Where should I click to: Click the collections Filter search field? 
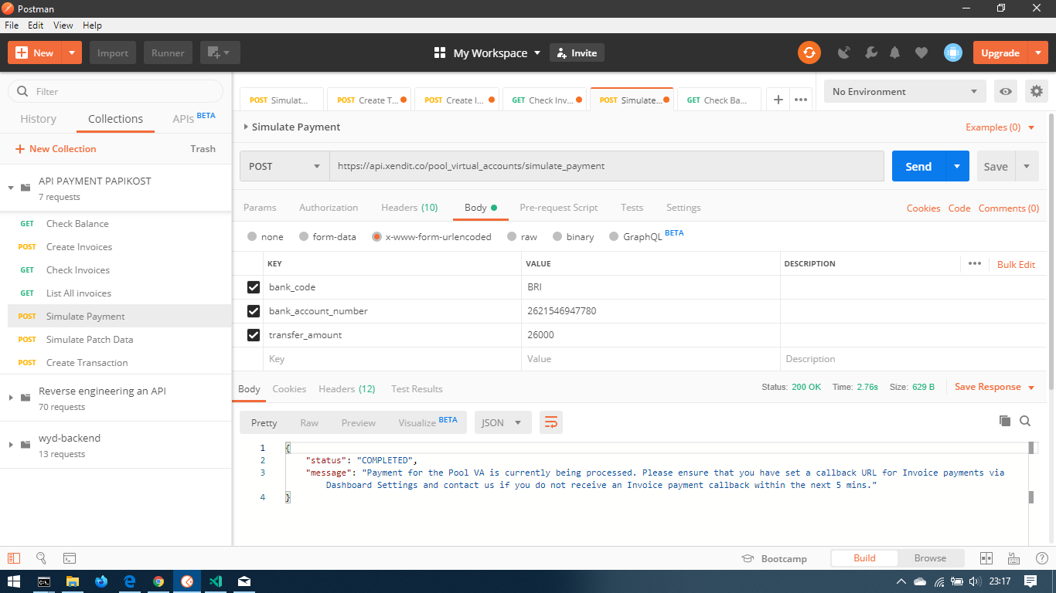tap(116, 91)
